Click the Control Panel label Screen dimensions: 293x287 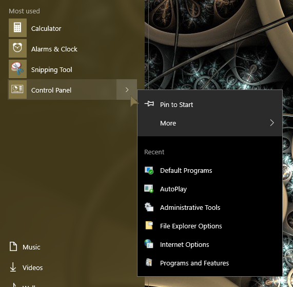pos(51,91)
